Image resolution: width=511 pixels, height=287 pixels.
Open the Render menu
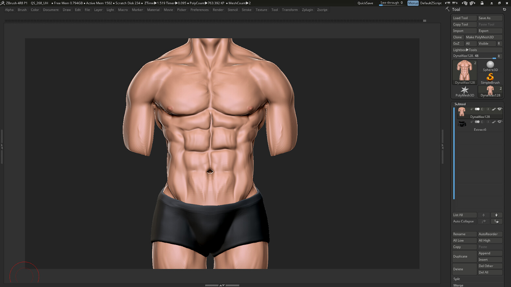click(218, 10)
